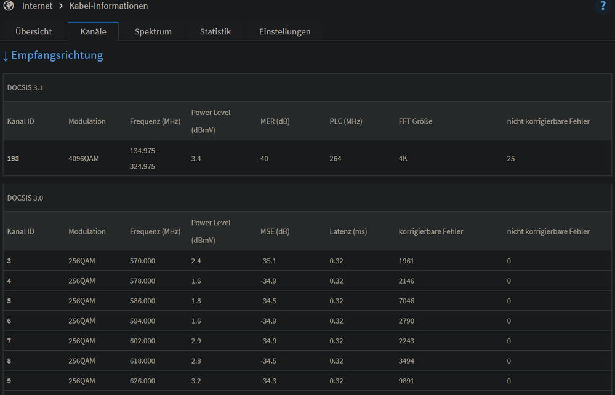This screenshot has height=395, width=615.
Task: Select the Kanäle tab
Action: (x=94, y=31)
